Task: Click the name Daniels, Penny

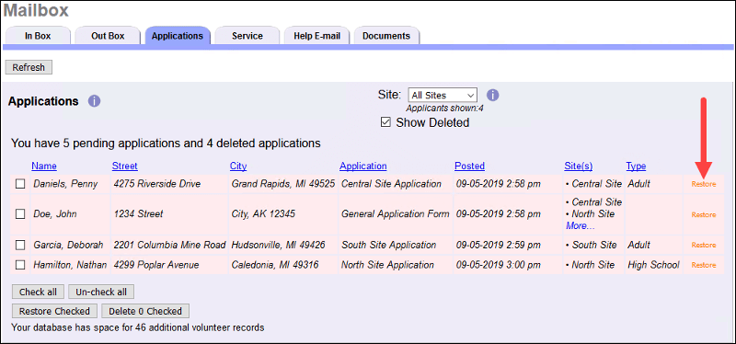Action: point(65,184)
